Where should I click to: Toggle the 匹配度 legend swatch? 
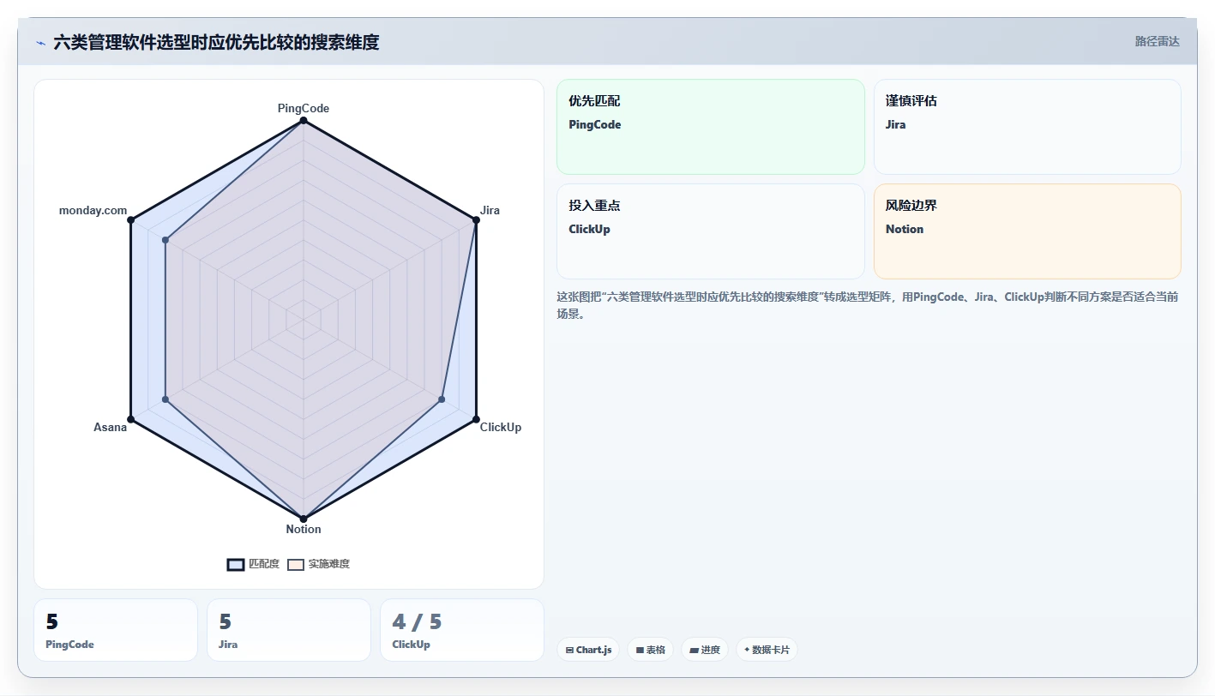click(236, 564)
